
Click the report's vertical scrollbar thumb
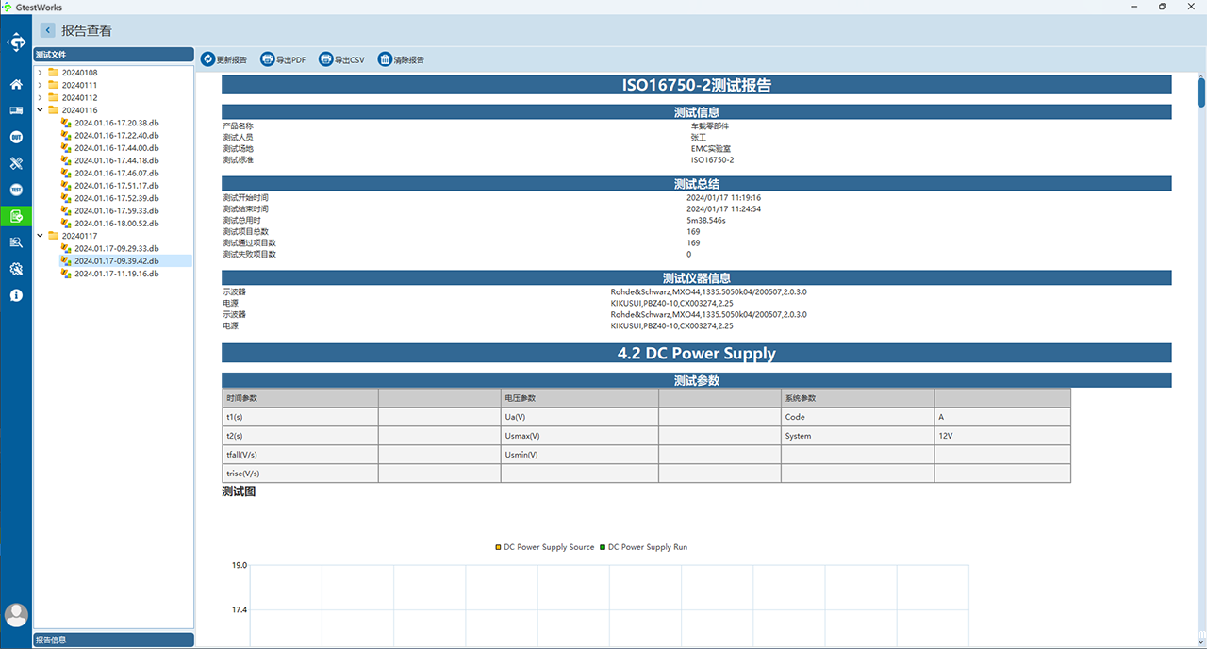coord(1201,92)
